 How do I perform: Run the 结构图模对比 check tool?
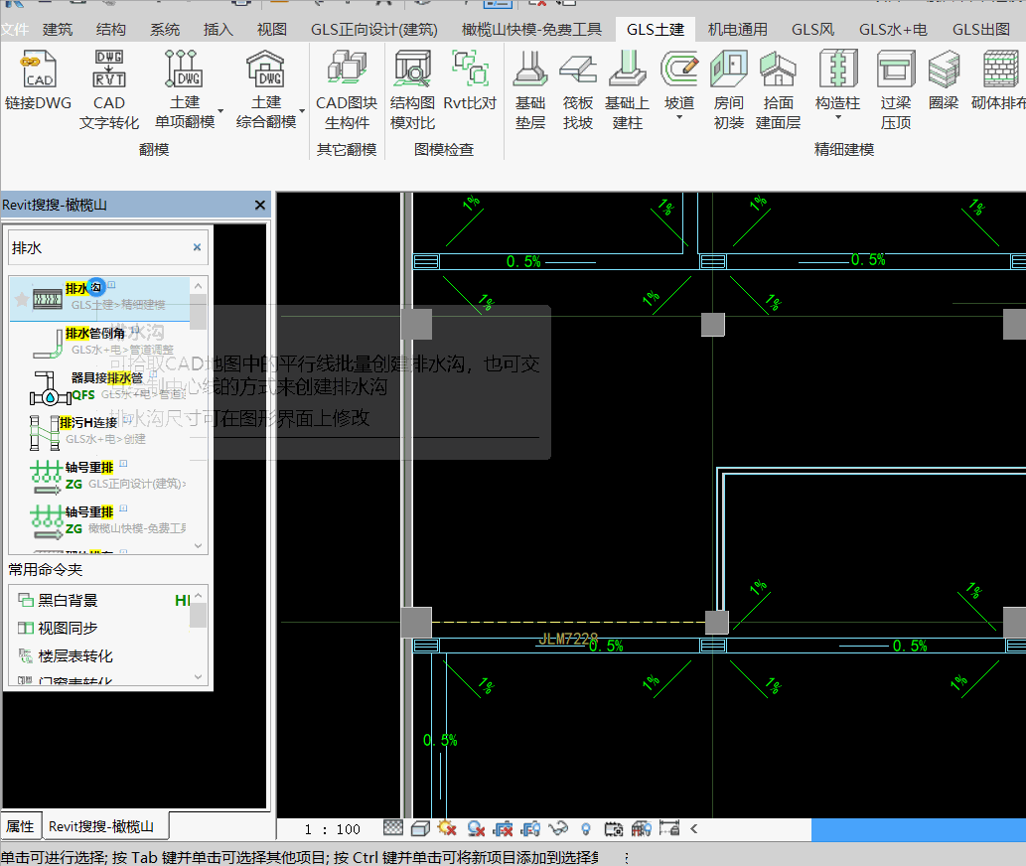412,90
